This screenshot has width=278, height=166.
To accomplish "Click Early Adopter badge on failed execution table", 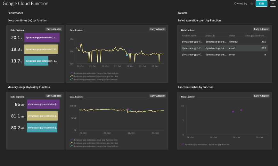I will click(261, 29).
